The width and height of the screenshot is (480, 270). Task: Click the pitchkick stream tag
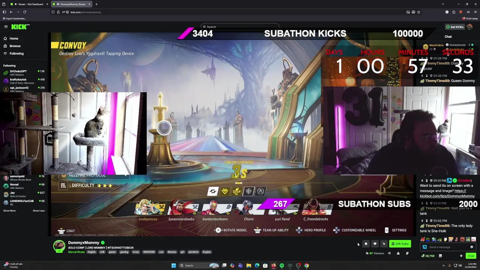193,252
